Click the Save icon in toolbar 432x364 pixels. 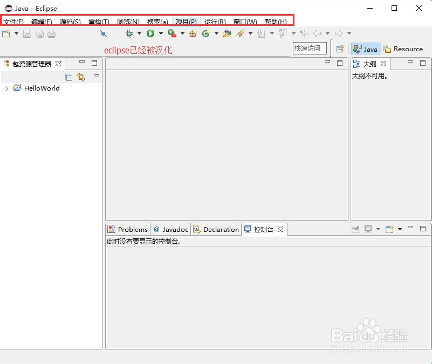point(27,33)
